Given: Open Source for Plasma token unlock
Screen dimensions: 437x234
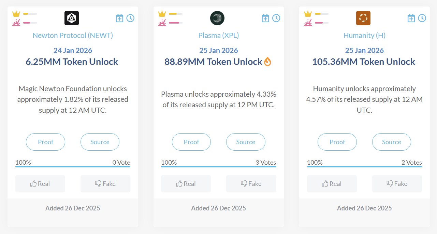Looking at the screenshot, I should click(x=246, y=142).
